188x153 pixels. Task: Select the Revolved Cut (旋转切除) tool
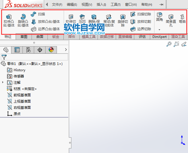[x=123, y=21]
